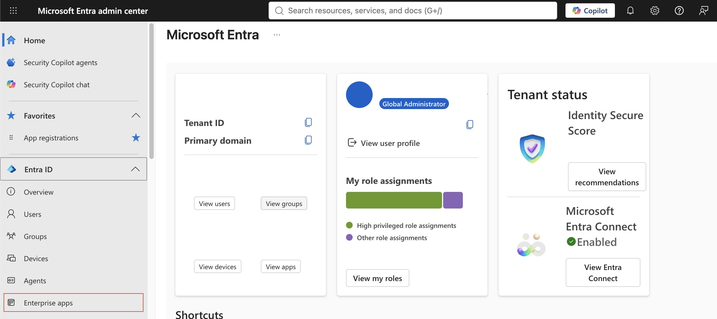Screen dimensions: 717x319
Task: Click the Identity Secure Score shield icon
Action: coord(532,149)
